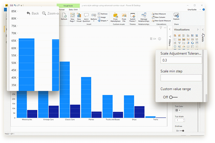Select the Stacked bar chart visualization
This screenshot has height=143, width=215.
[x=175, y=35]
